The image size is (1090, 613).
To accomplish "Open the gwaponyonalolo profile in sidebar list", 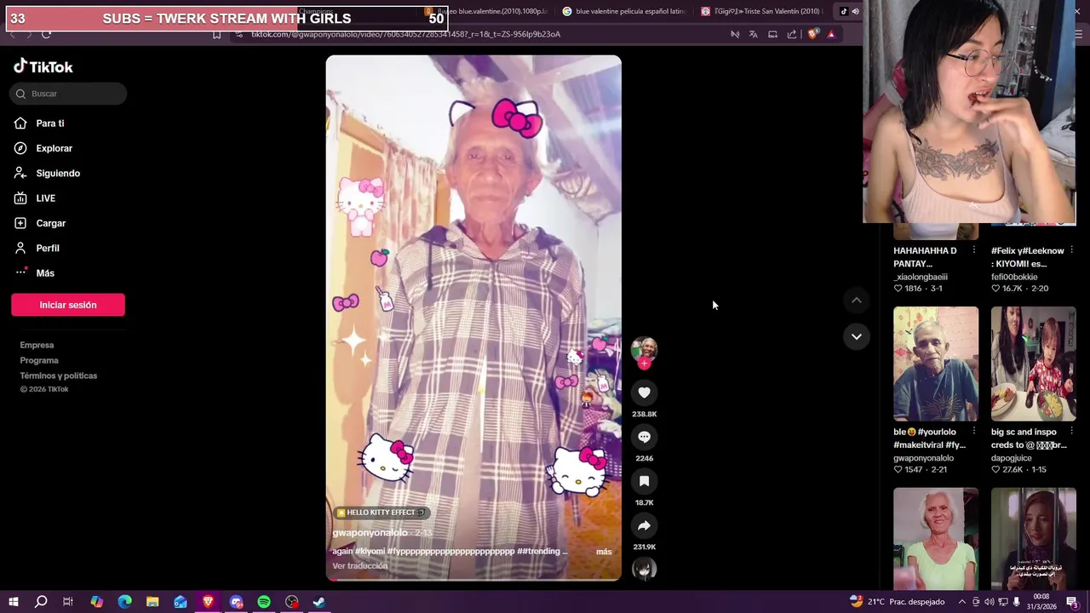I will tap(923, 458).
